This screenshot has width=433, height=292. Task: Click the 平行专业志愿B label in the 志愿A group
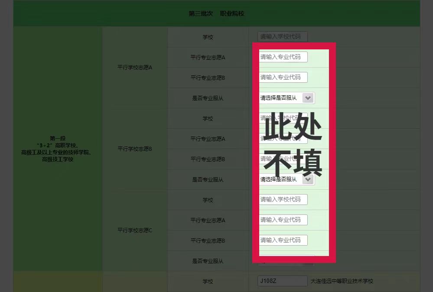coord(208,78)
